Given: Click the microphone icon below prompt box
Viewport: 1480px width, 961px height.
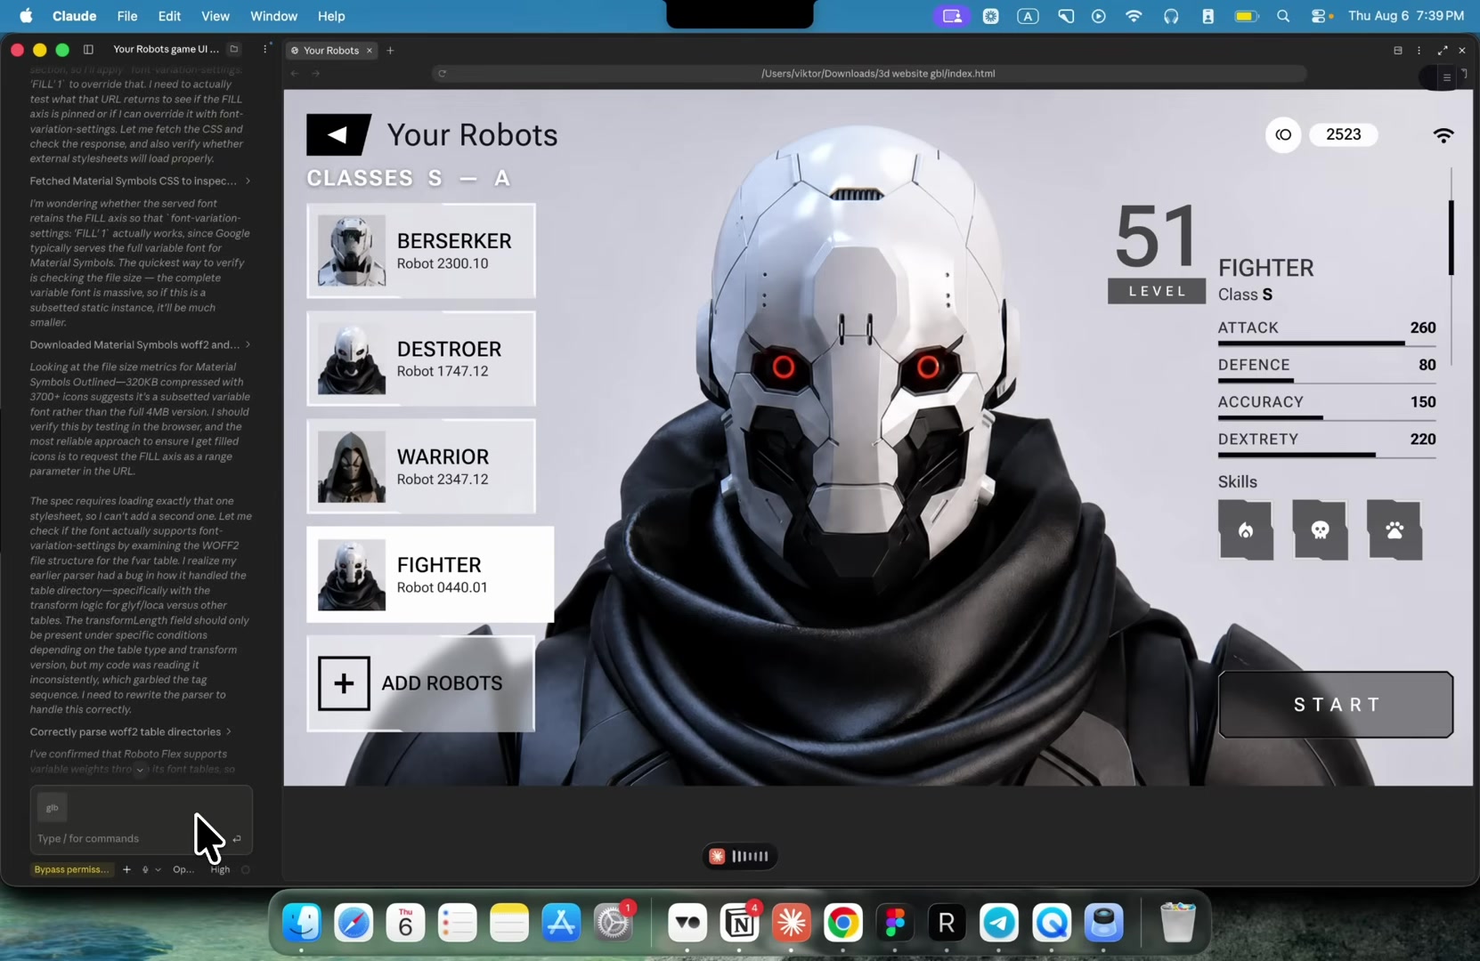Looking at the screenshot, I should tap(145, 869).
